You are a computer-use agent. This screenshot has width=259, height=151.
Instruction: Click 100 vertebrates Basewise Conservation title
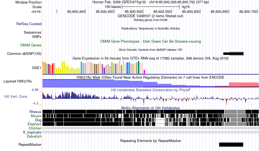click(x=150, y=90)
